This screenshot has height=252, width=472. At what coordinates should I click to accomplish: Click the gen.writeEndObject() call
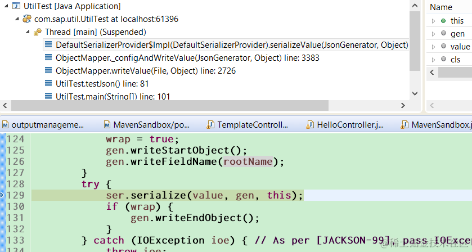tap(195, 218)
